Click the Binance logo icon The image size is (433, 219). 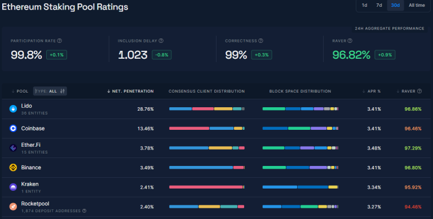pos(13,168)
